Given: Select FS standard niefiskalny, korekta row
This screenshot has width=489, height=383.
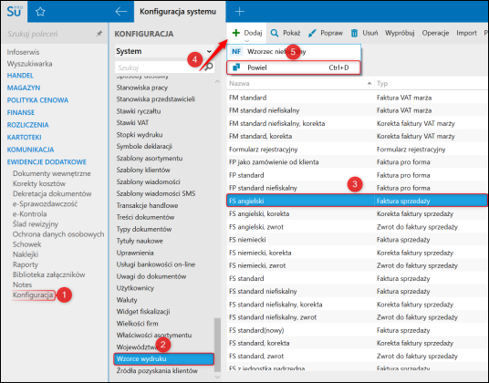Looking at the screenshot, I should pyautogui.click(x=357, y=305).
